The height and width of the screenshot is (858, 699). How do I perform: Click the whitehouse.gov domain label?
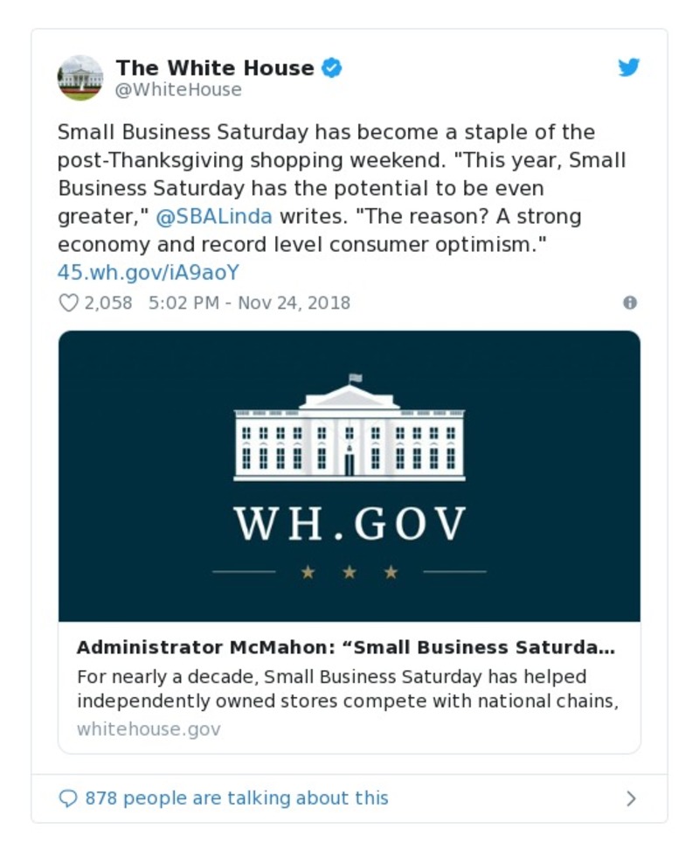pos(149,729)
